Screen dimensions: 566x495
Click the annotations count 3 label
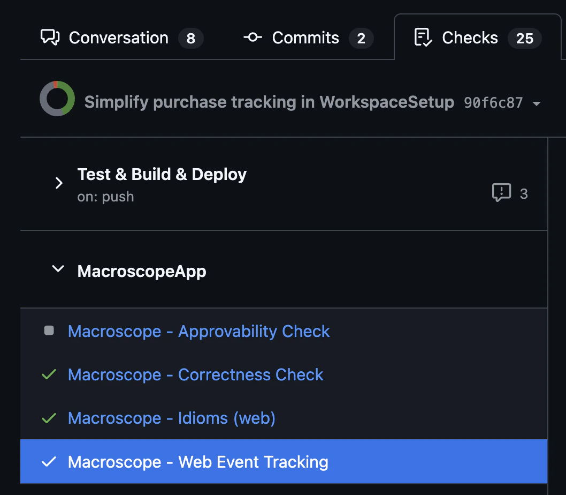(524, 193)
